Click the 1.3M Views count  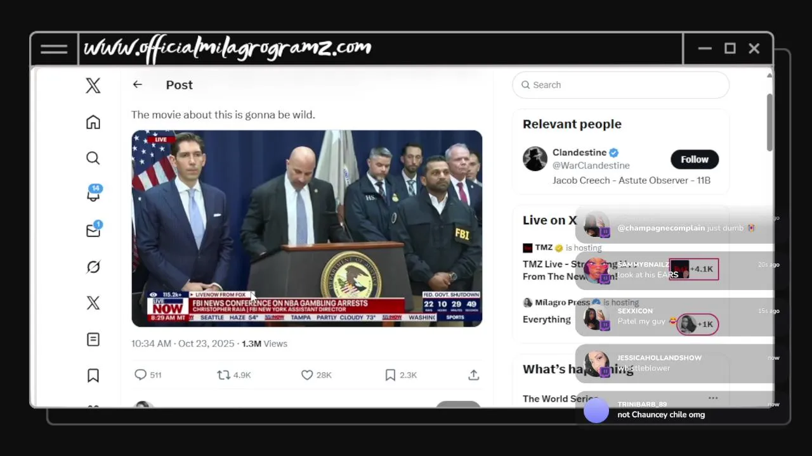tap(265, 343)
